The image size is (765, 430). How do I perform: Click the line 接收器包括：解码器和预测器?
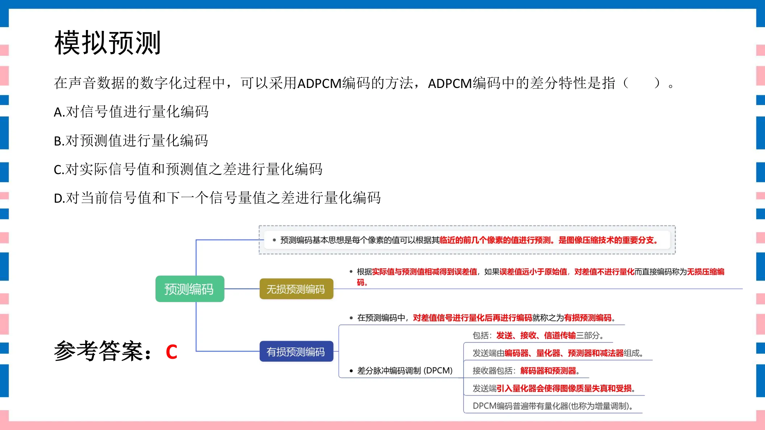click(x=526, y=371)
